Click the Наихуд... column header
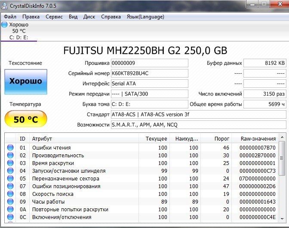Screen dimensions: 289x228 185,138
